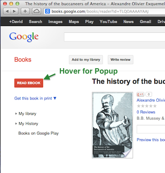Open Maps in the Google bar
Screen dimensions: 165x173
[x=74, y=22]
